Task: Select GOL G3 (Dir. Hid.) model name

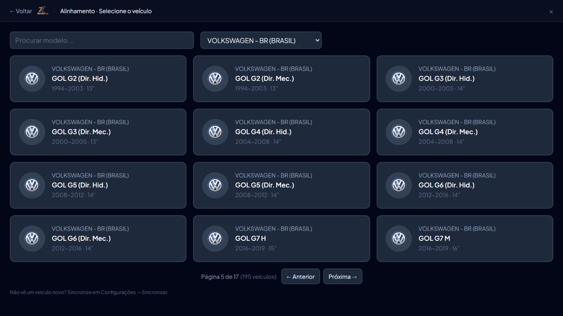Action: tap(447, 79)
